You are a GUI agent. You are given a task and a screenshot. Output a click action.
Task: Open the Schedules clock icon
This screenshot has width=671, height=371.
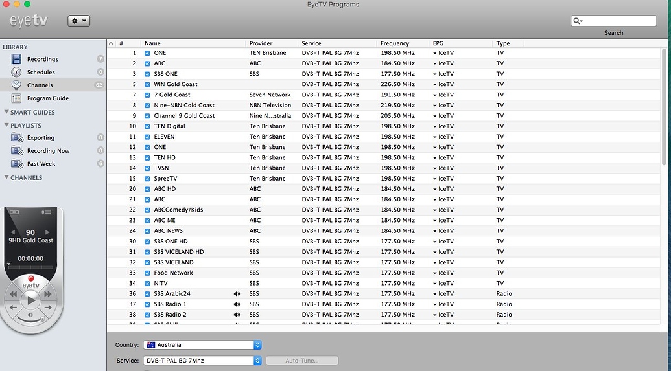[17, 72]
